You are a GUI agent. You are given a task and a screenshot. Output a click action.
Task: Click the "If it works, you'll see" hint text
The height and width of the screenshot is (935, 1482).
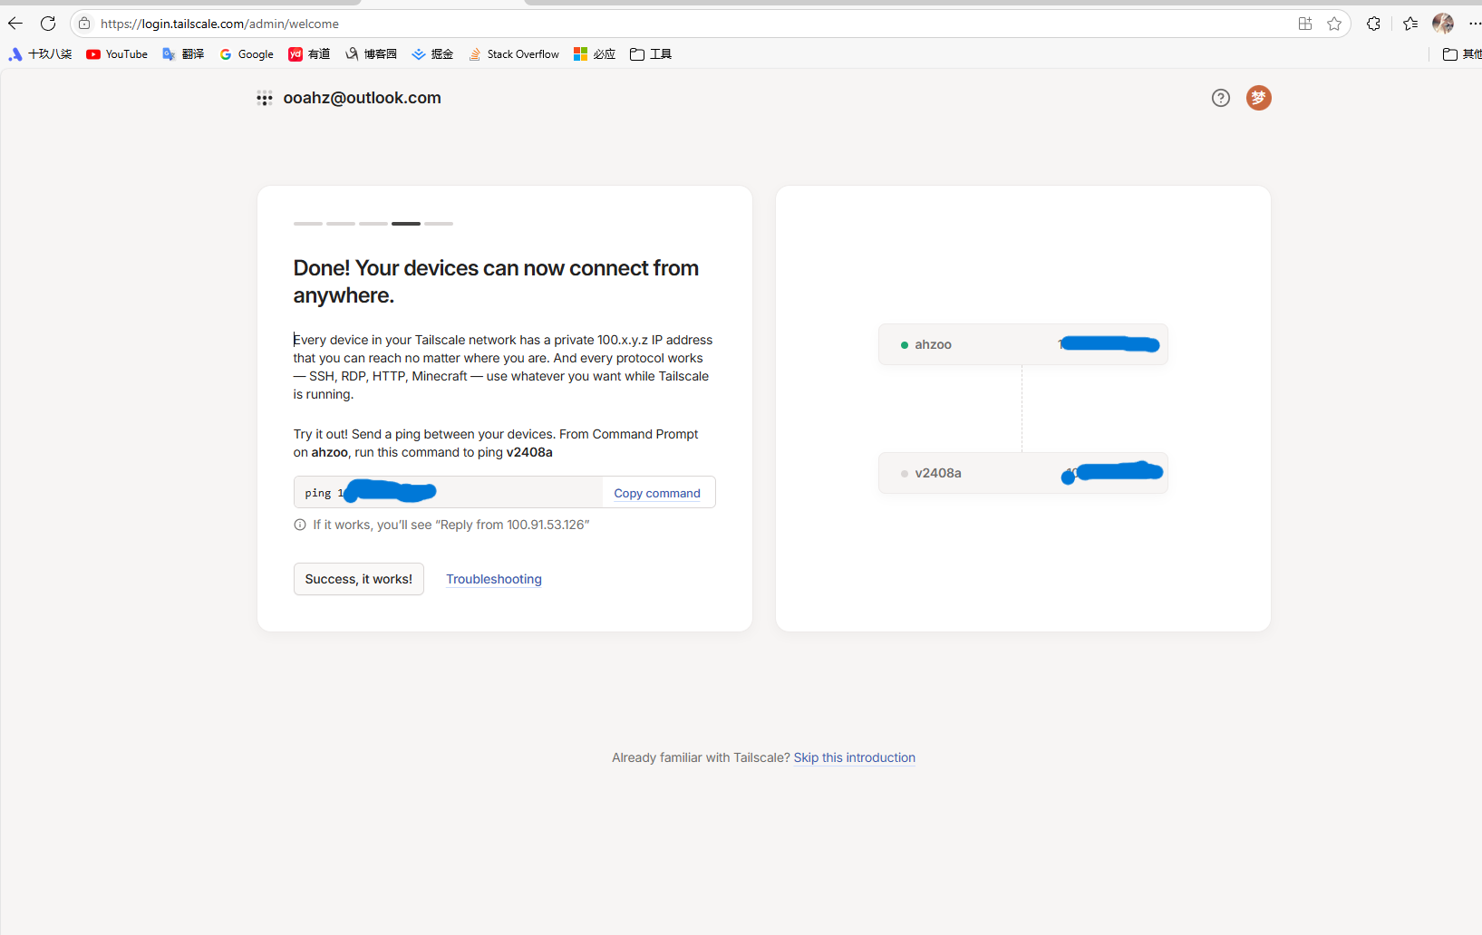[x=451, y=525]
